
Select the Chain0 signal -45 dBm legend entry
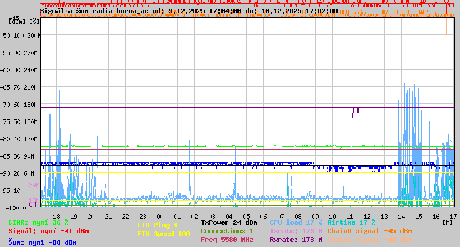point(369,231)
